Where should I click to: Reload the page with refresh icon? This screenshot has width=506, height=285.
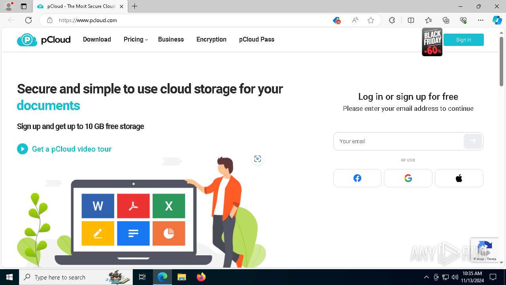[28, 20]
